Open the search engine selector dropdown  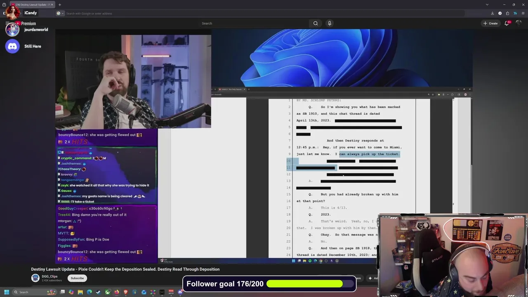60,13
